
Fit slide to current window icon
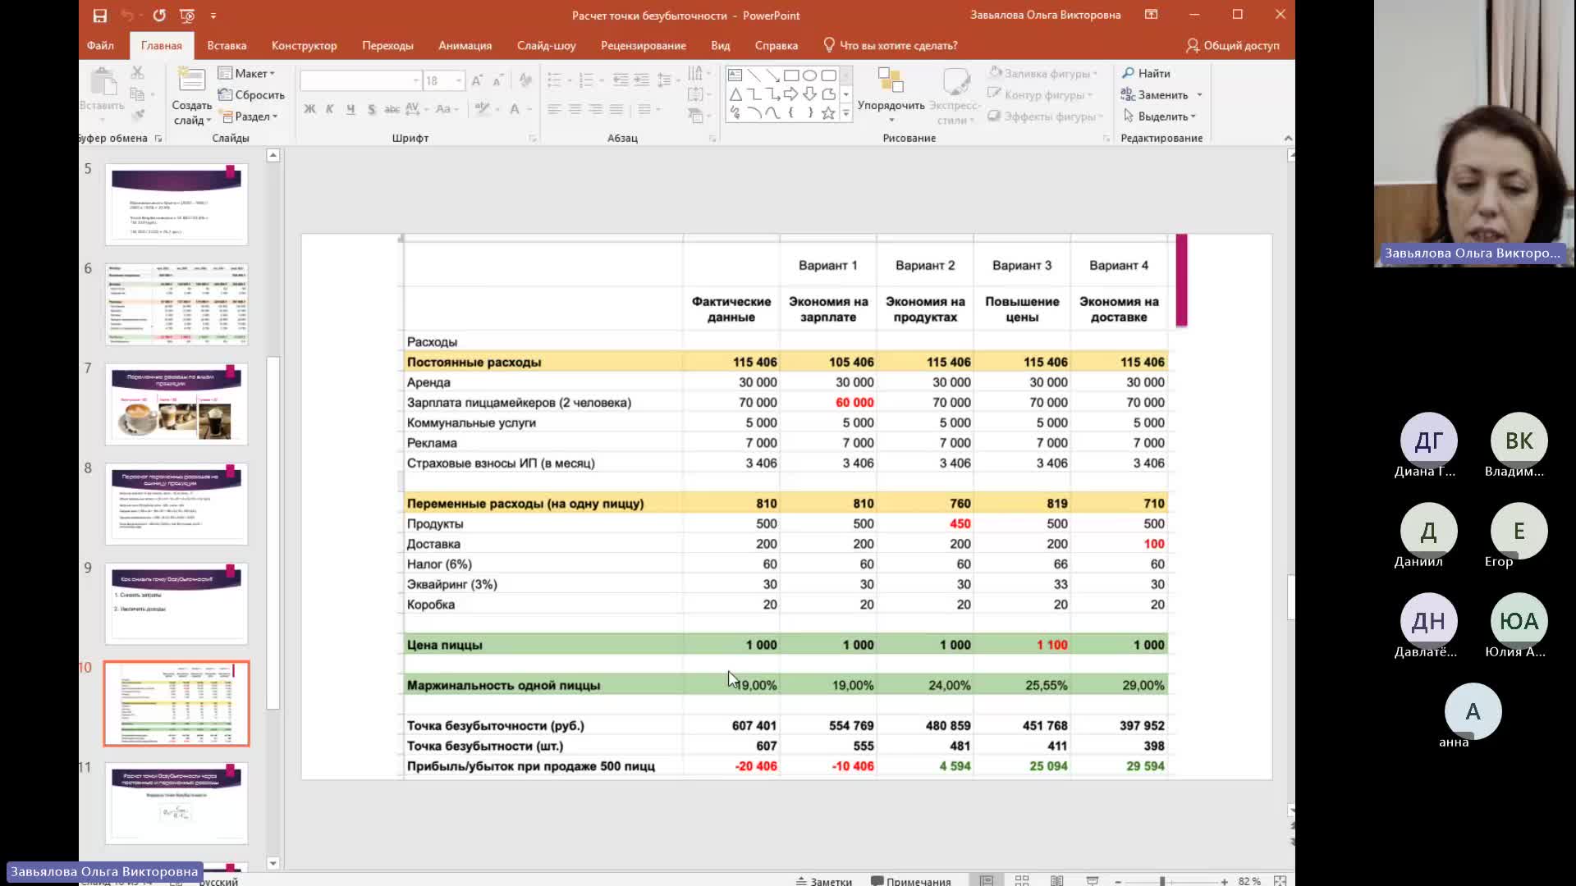point(1280,880)
